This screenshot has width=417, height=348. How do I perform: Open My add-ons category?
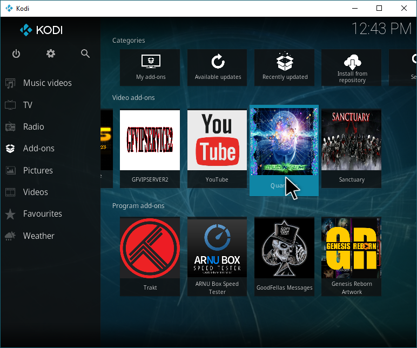(150, 68)
